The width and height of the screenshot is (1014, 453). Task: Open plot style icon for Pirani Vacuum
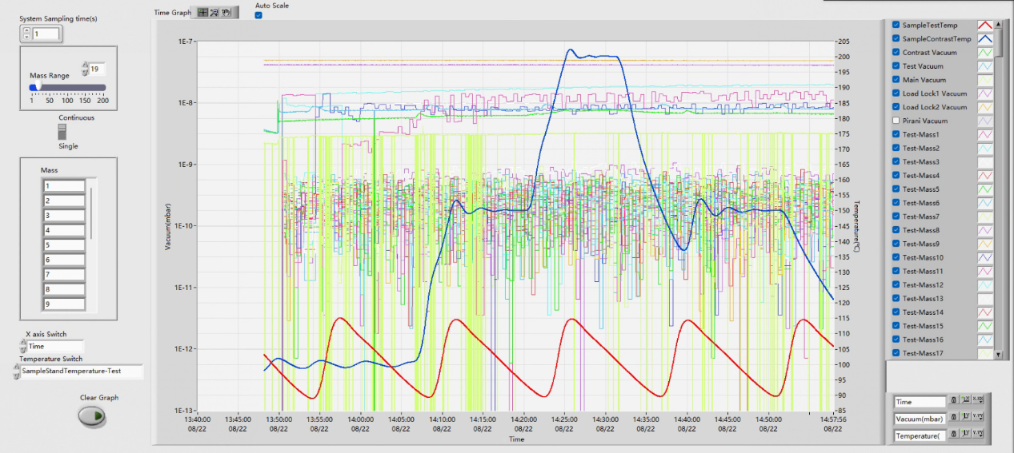click(x=984, y=121)
